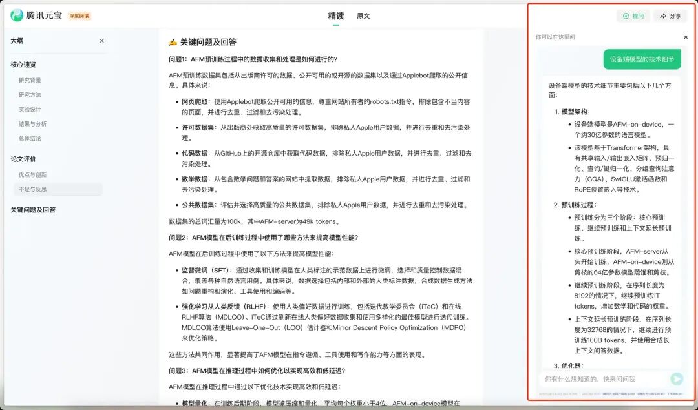Send the question with the arrow button

pos(677,379)
